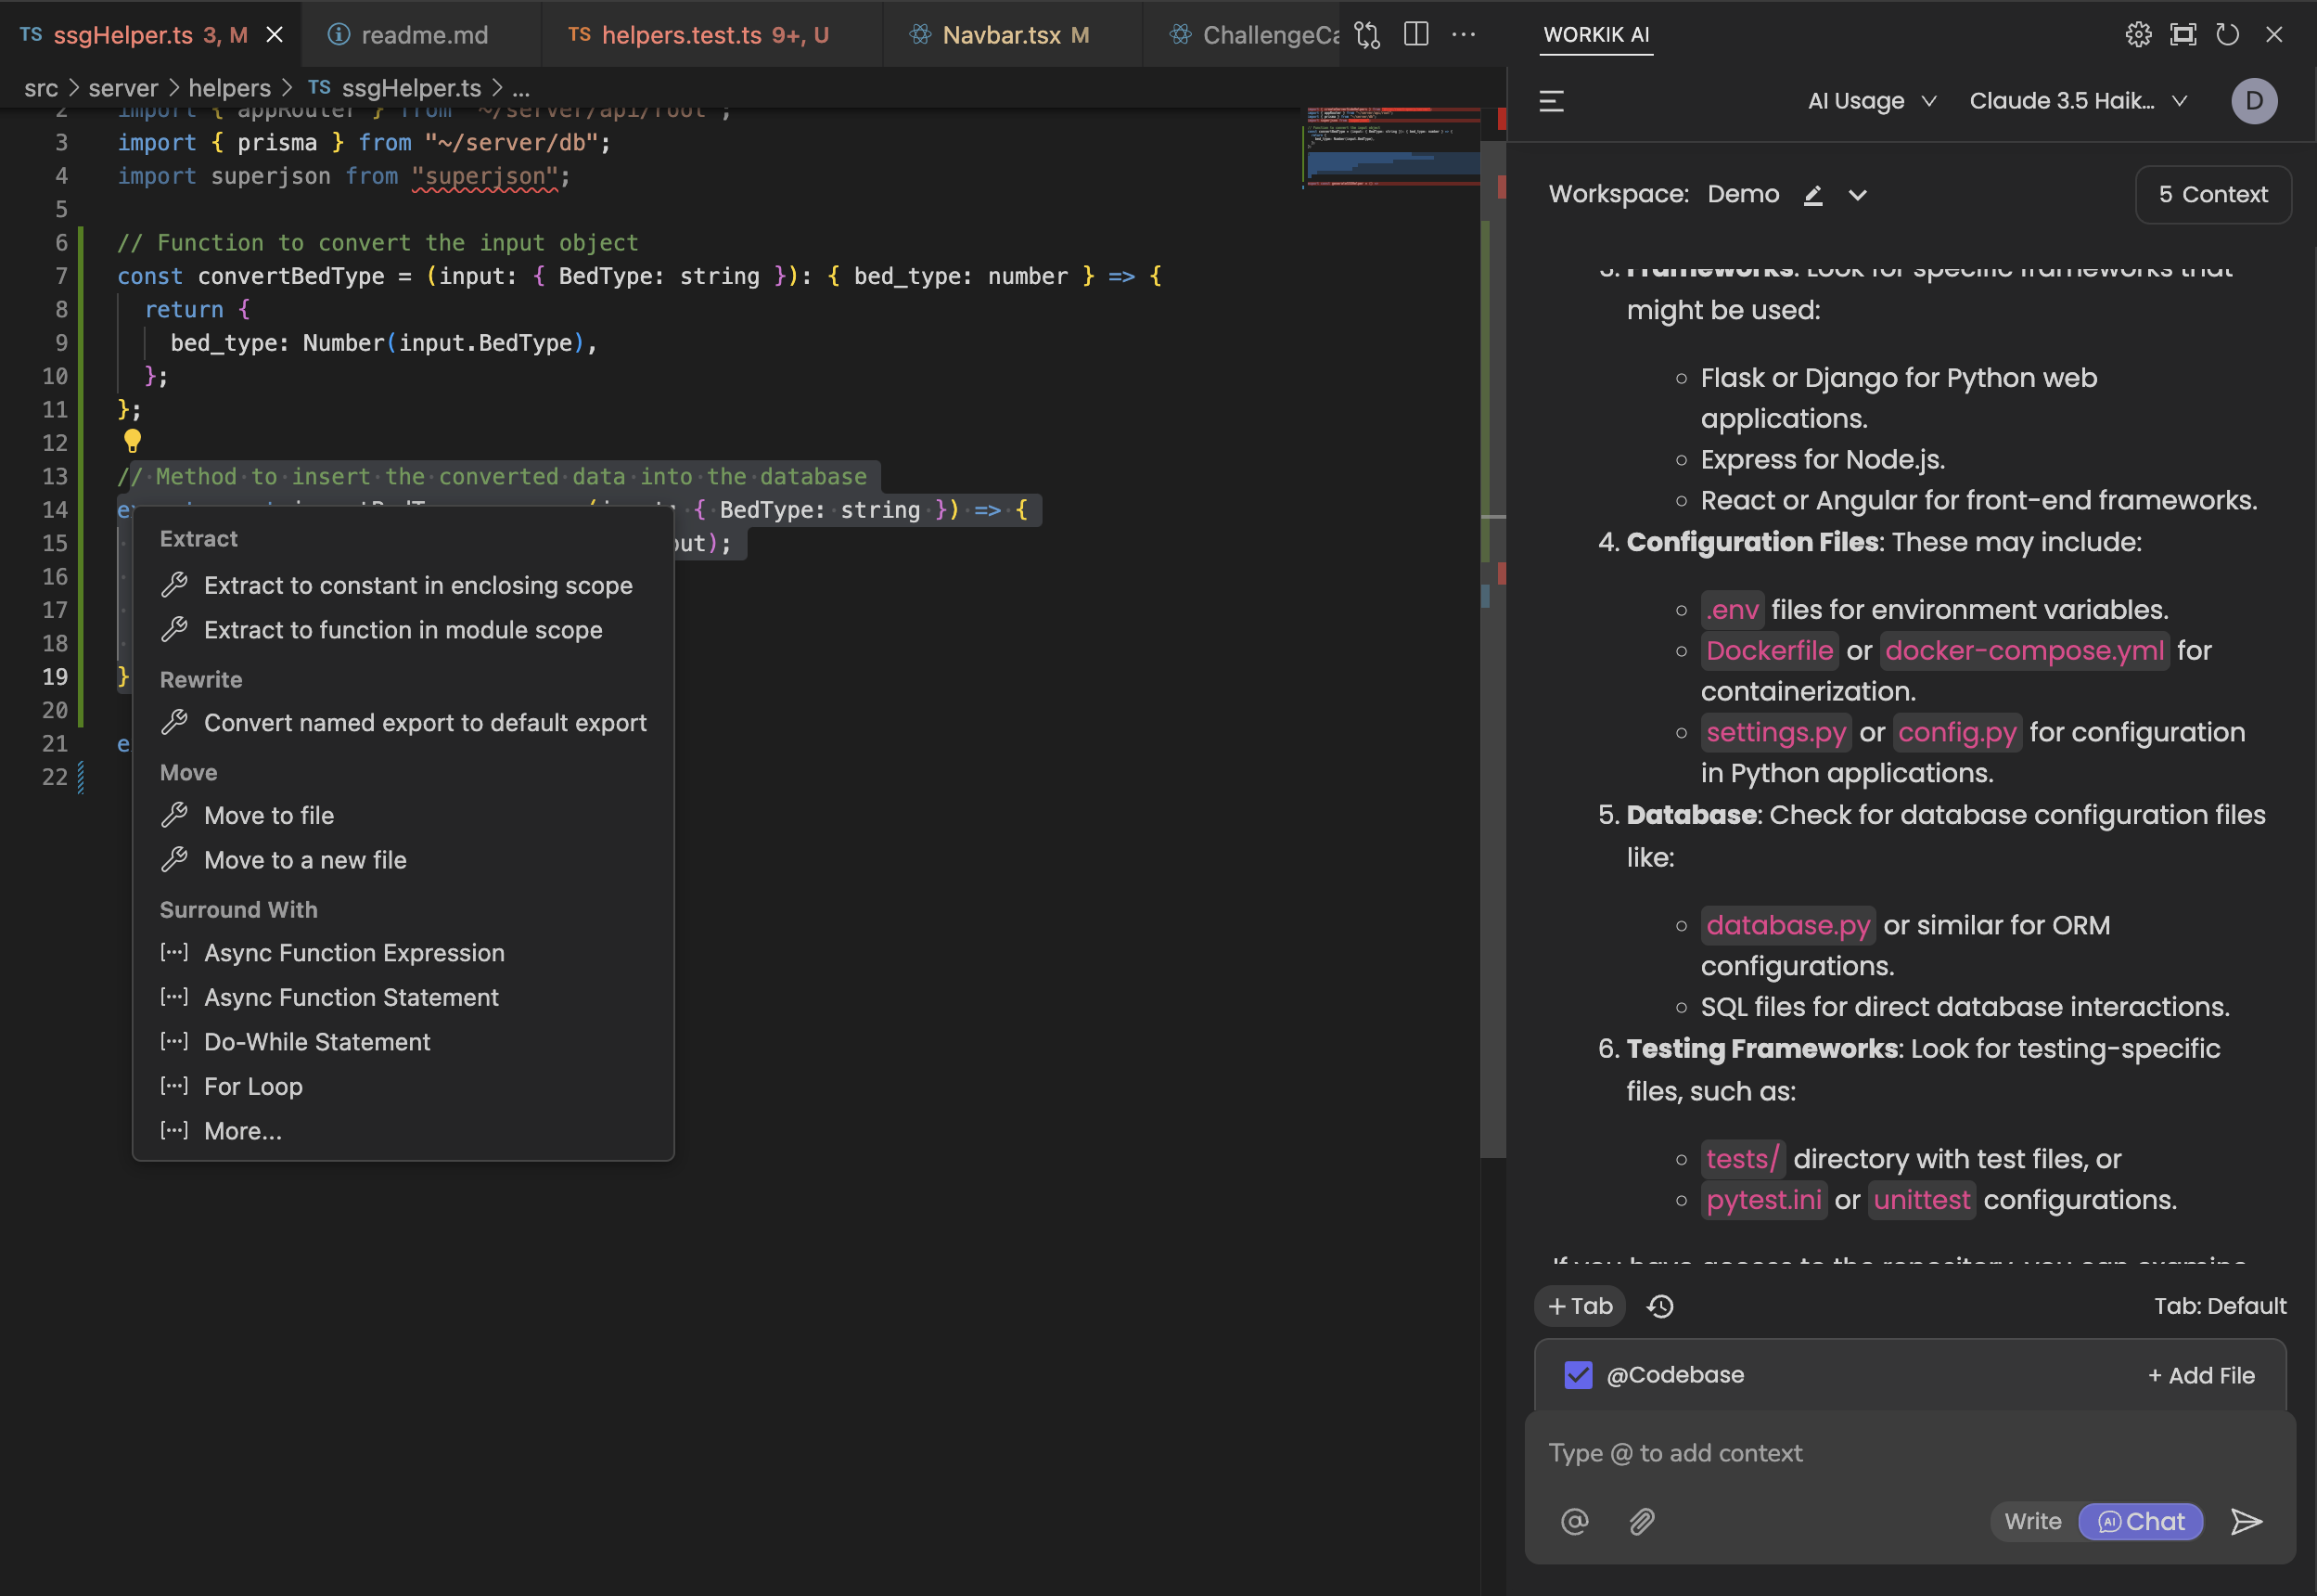
Task: Click the "superjson" import string
Action: pyautogui.click(x=485, y=176)
